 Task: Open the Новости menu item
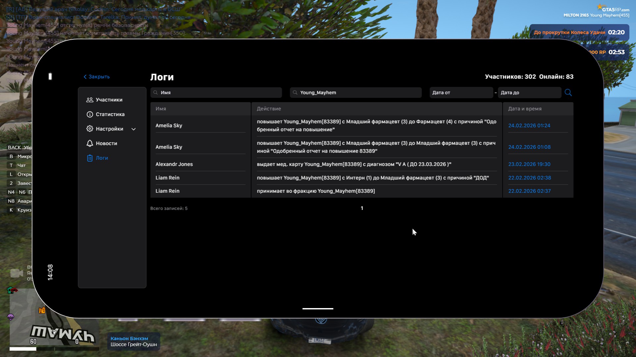[106, 143]
